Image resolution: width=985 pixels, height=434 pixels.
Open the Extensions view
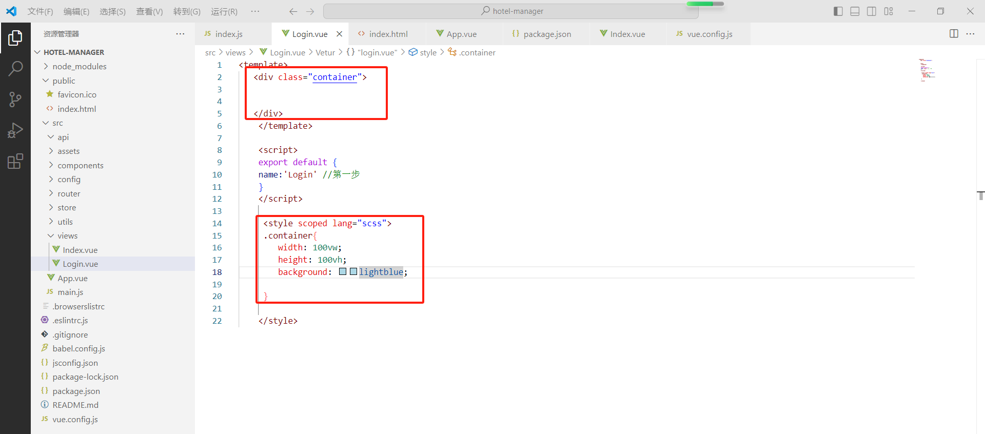(x=15, y=161)
